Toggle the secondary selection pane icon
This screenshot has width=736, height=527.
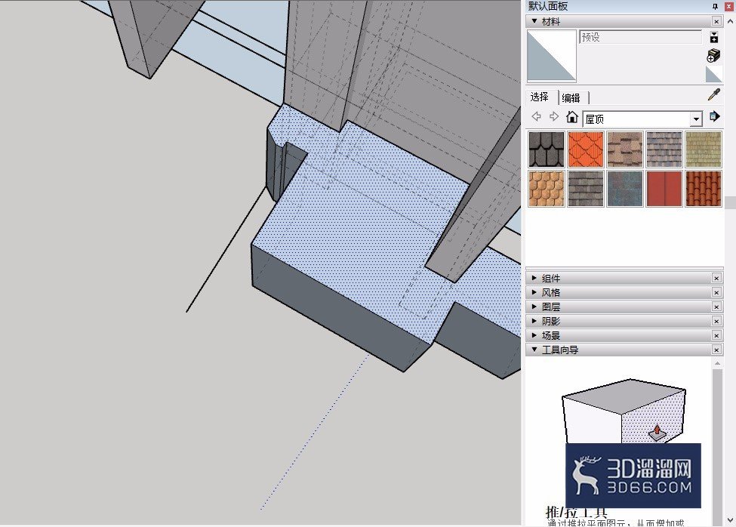pyautogui.click(x=714, y=37)
